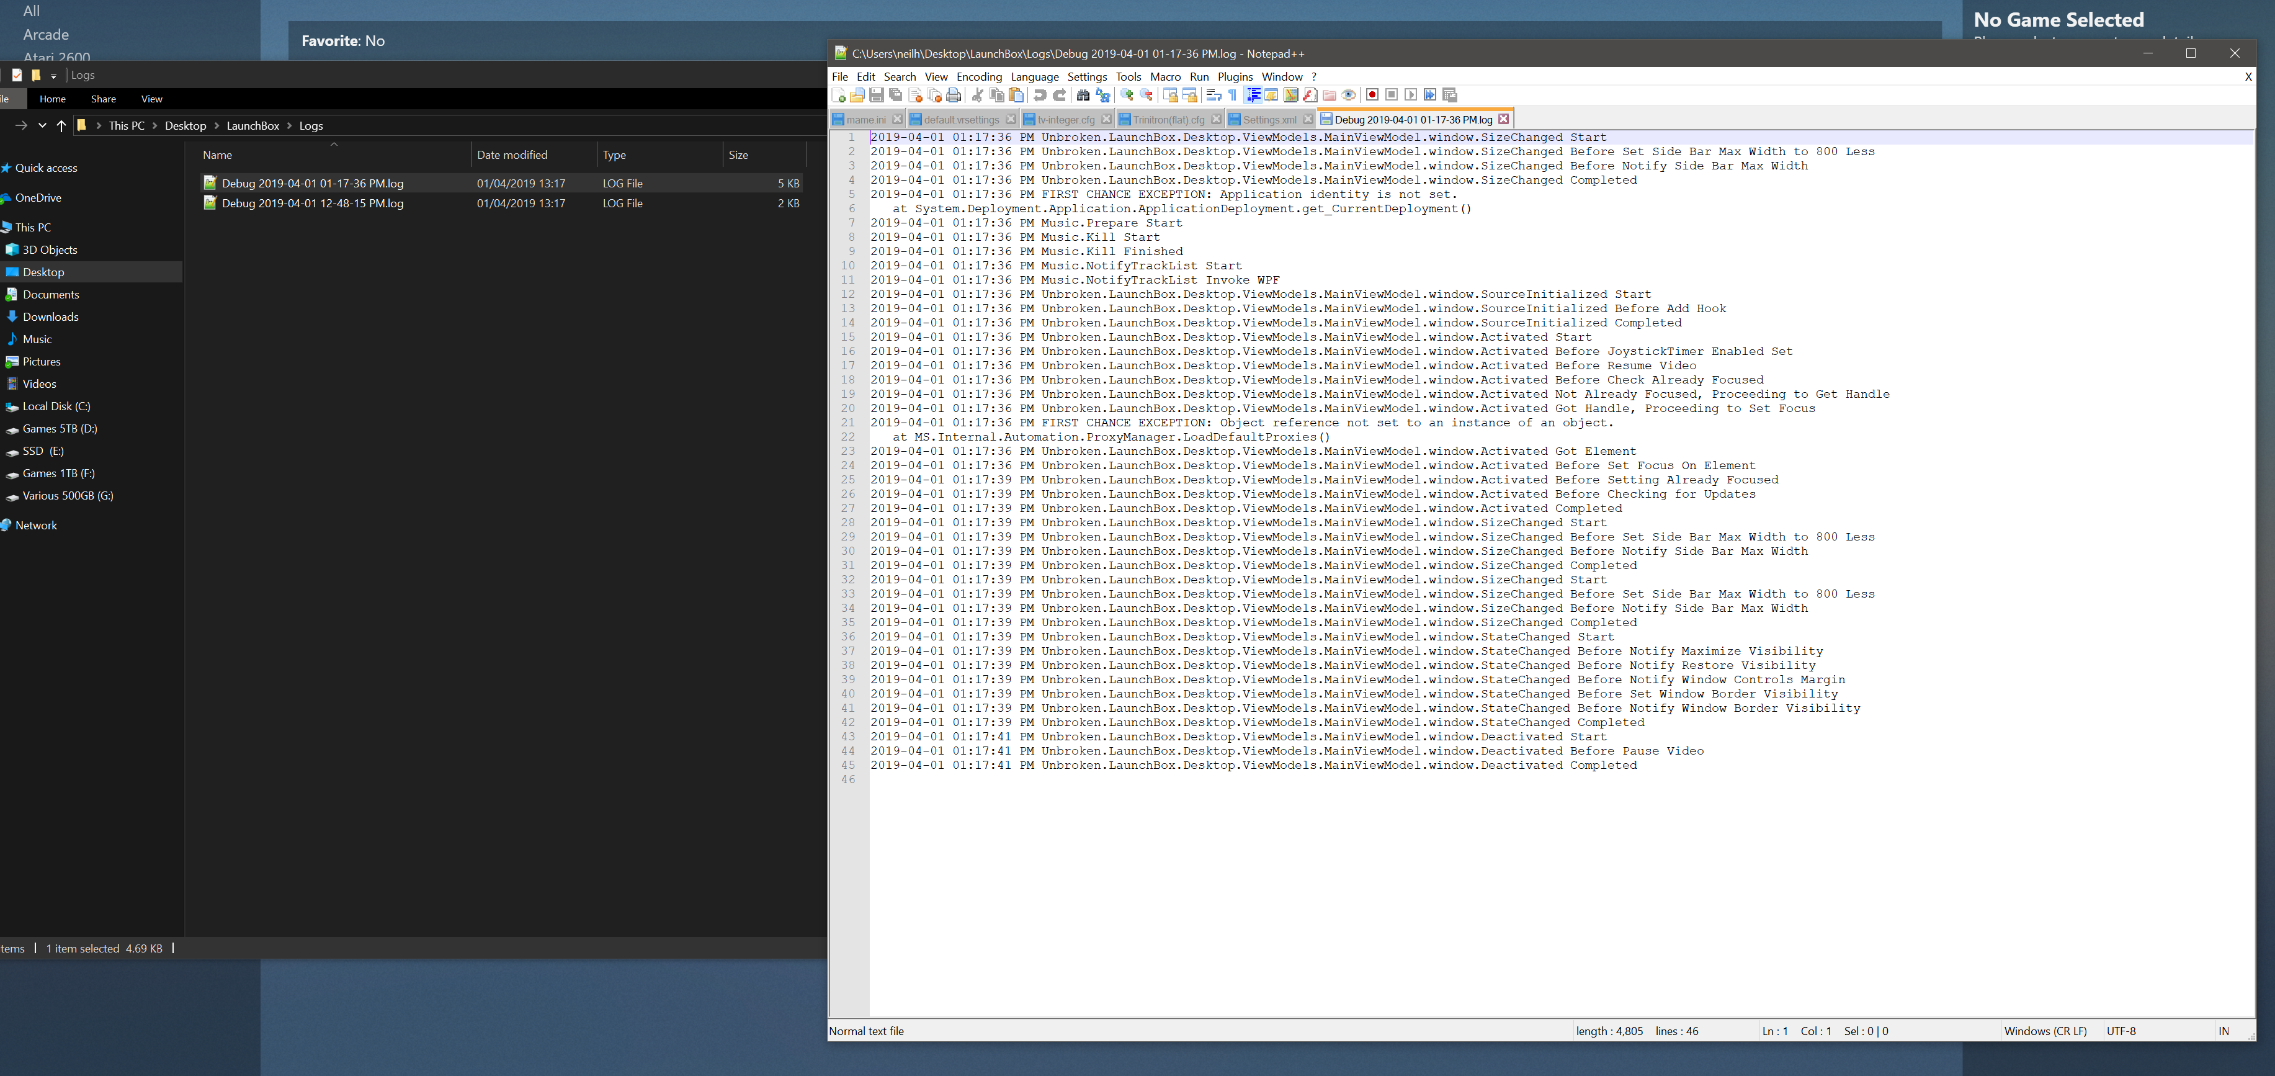Click Run Macro Multiple Times icon
The height and width of the screenshot is (1076, 2275).
click(1430, 96)
